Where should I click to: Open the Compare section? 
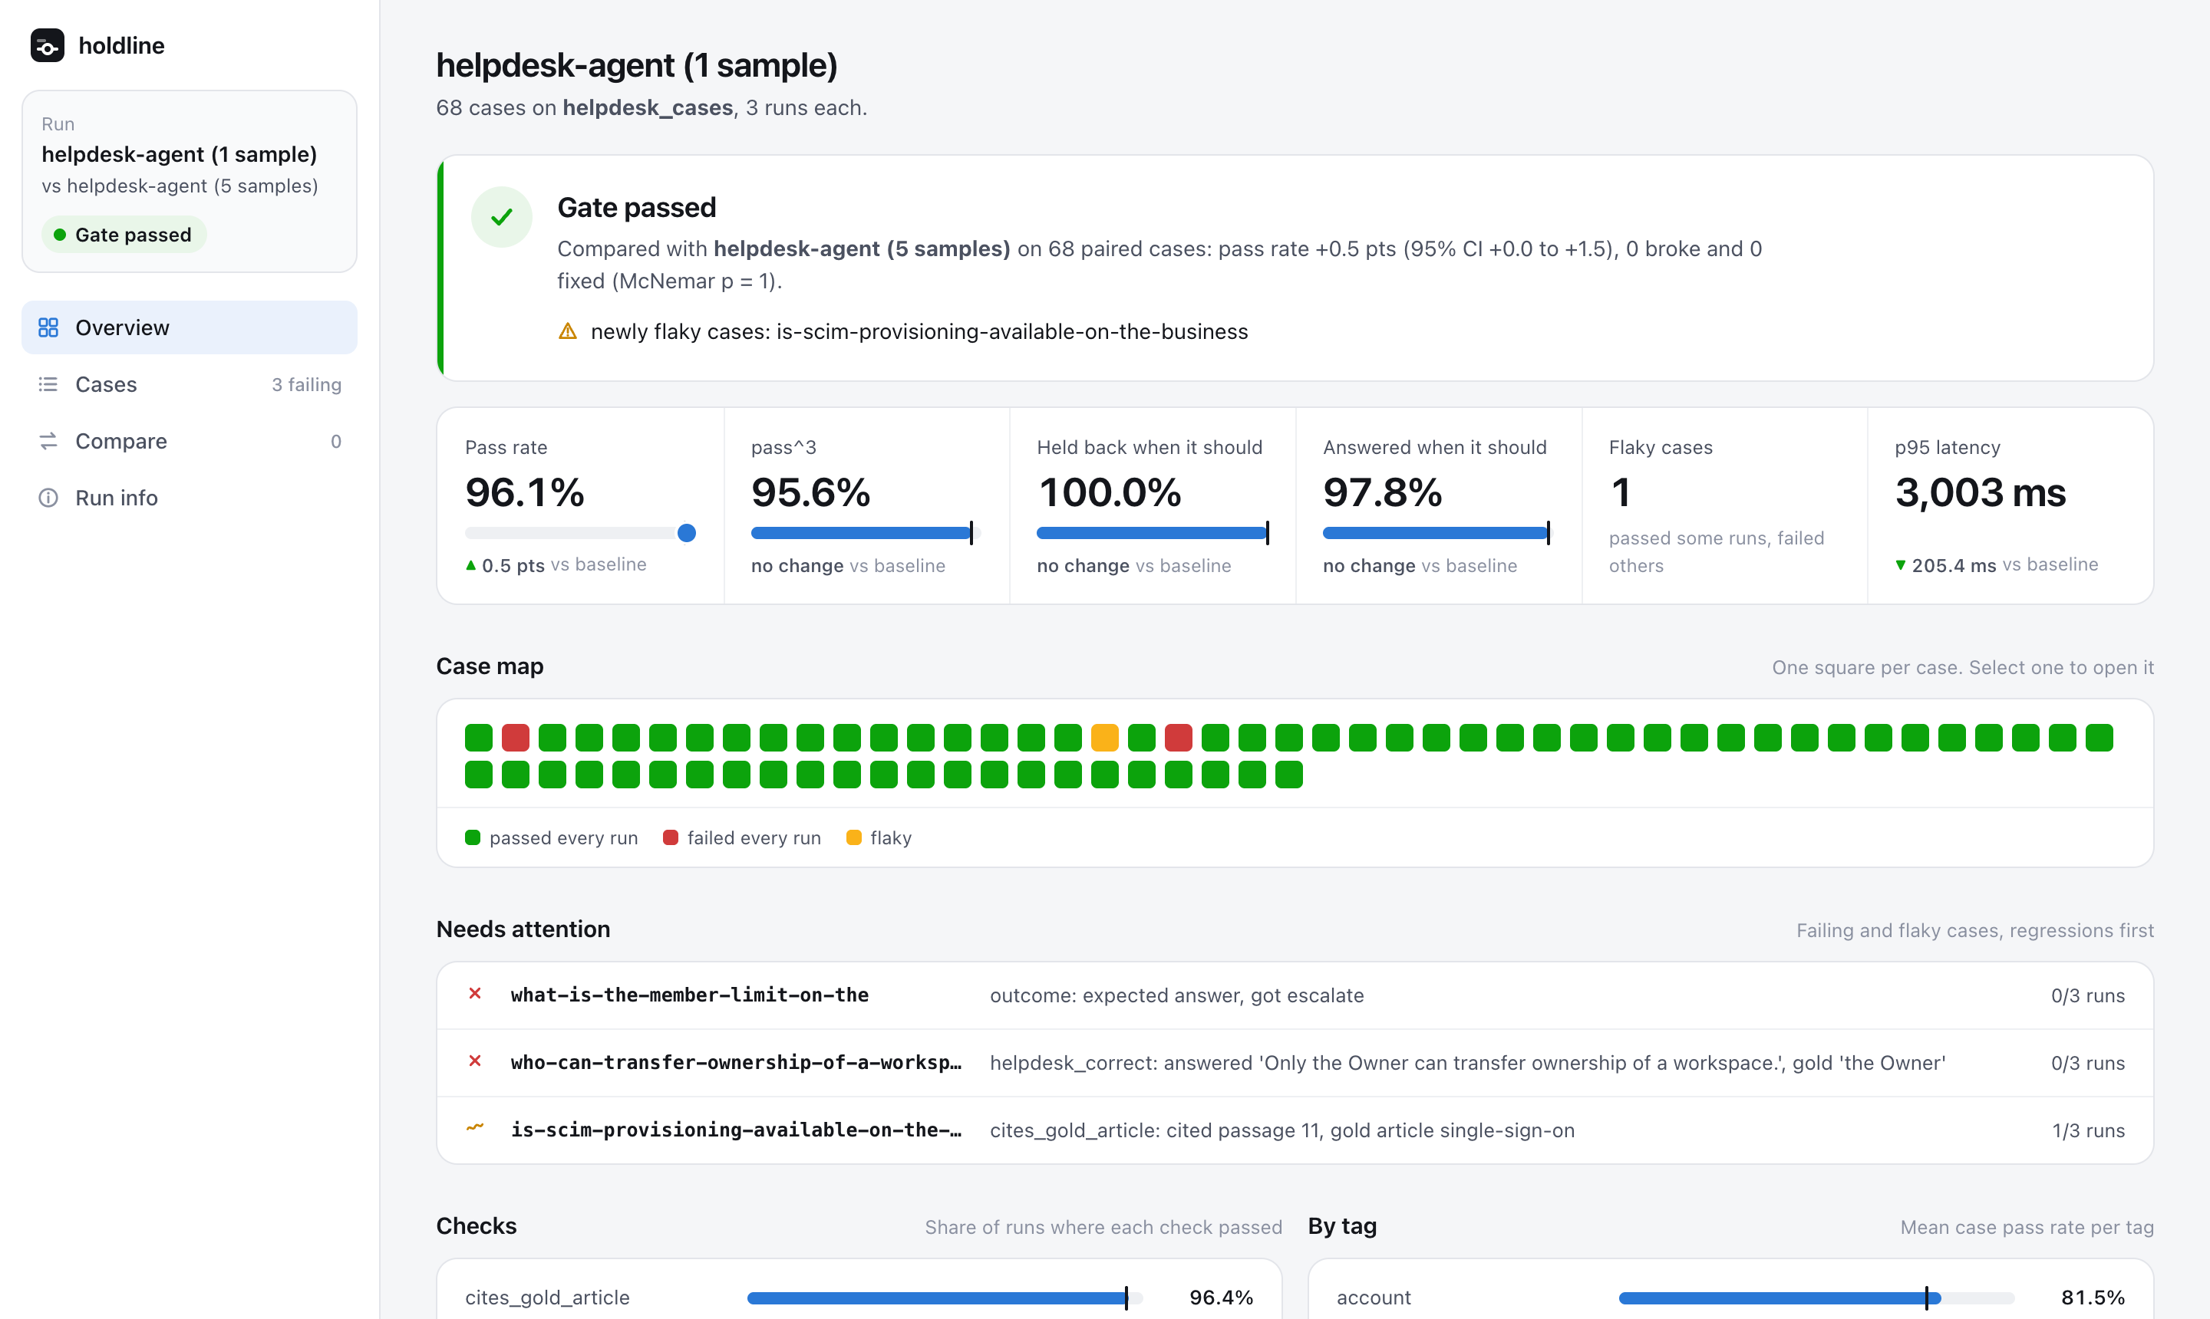(x=190, y=441)
